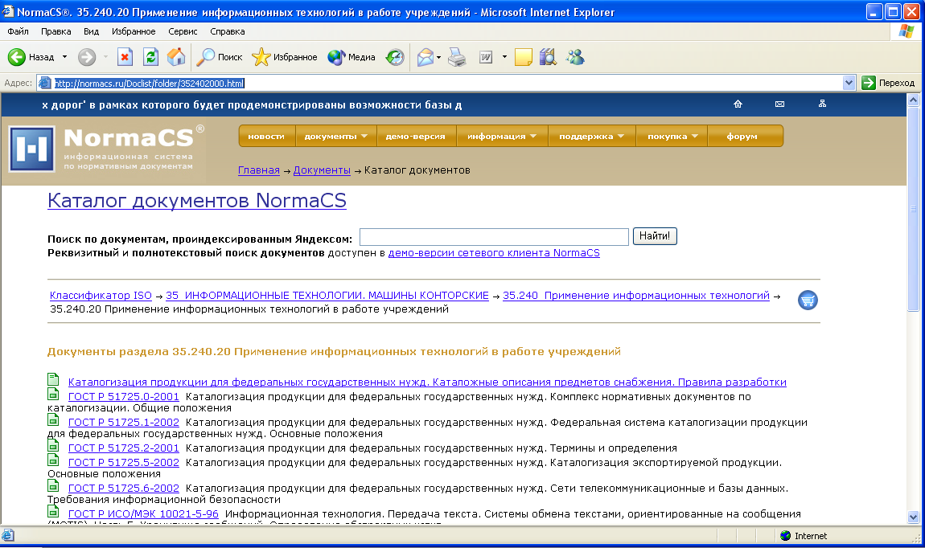The image size is (925, 548).
Task: Open the 35.240 Применение информационных технологий link
Action: tap(636, 296)
